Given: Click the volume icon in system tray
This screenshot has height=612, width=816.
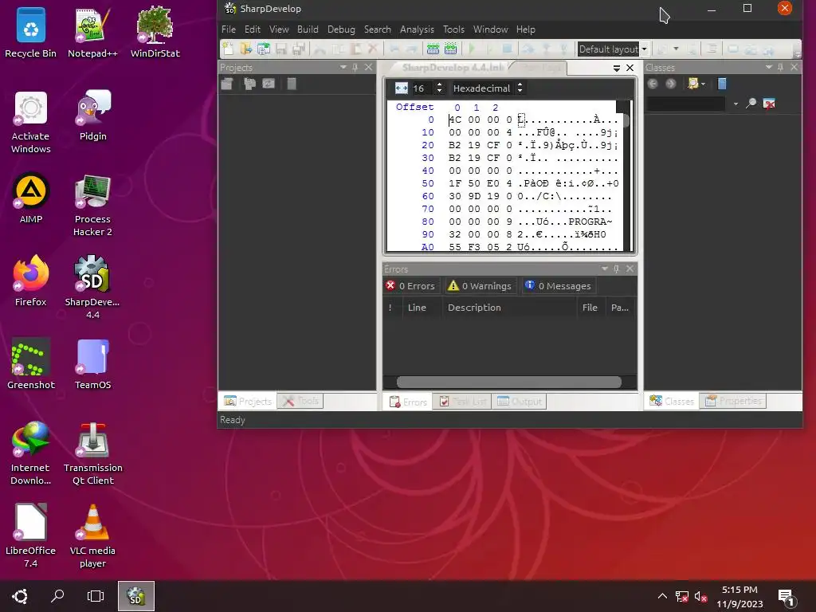Looking at the screenshot, I should click(x=700, y=596).
